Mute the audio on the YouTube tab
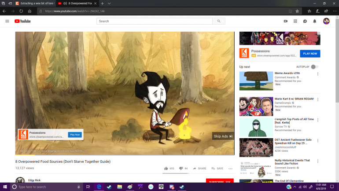 65,4
